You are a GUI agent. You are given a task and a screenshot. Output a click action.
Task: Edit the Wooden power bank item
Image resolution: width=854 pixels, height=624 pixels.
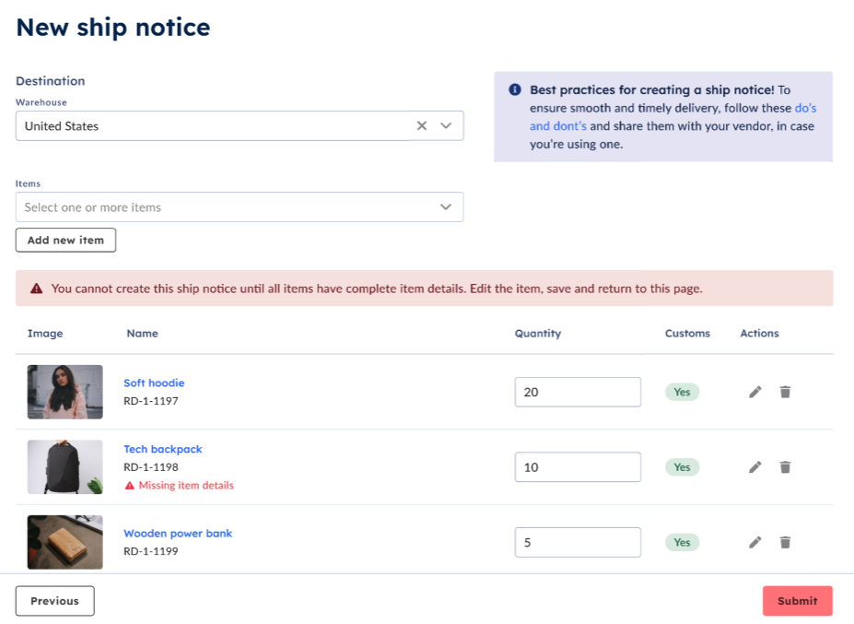755,542
